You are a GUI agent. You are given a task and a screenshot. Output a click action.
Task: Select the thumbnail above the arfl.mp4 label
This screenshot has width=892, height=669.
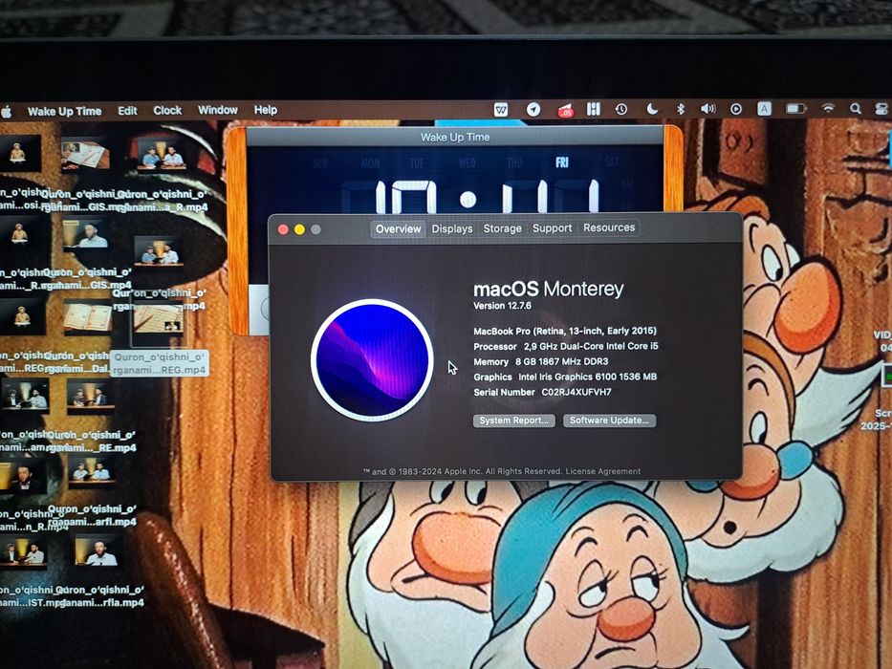pyautogui.click(x=91, y=470)
